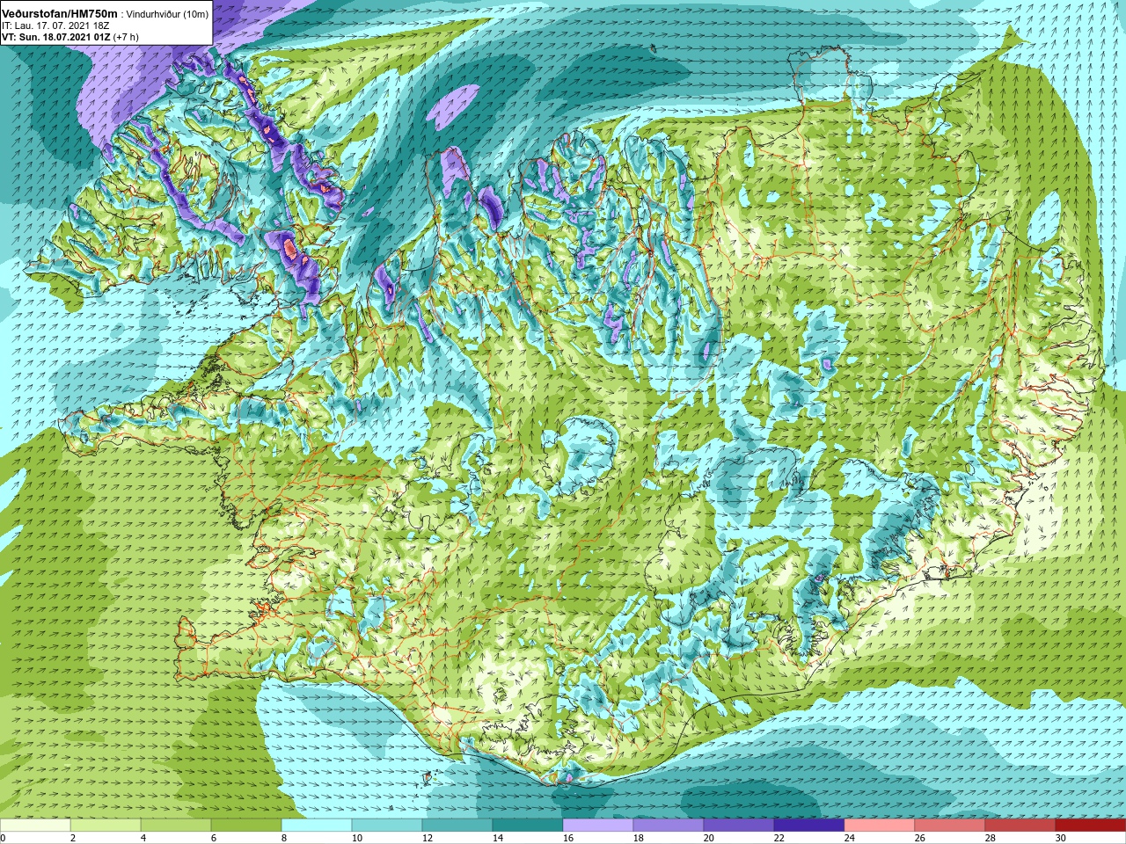The height and width of the screenshot is (844, 1126).
Task: Select the pale cyan 8–10 legend swatch
Action: [x=317, y=825]
